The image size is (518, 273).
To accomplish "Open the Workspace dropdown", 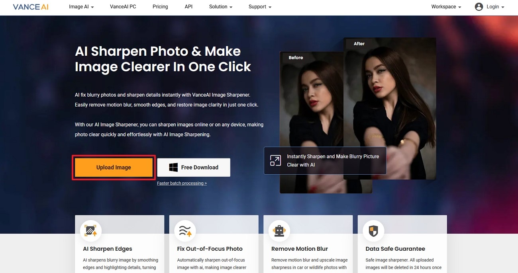I will [446, 7].
